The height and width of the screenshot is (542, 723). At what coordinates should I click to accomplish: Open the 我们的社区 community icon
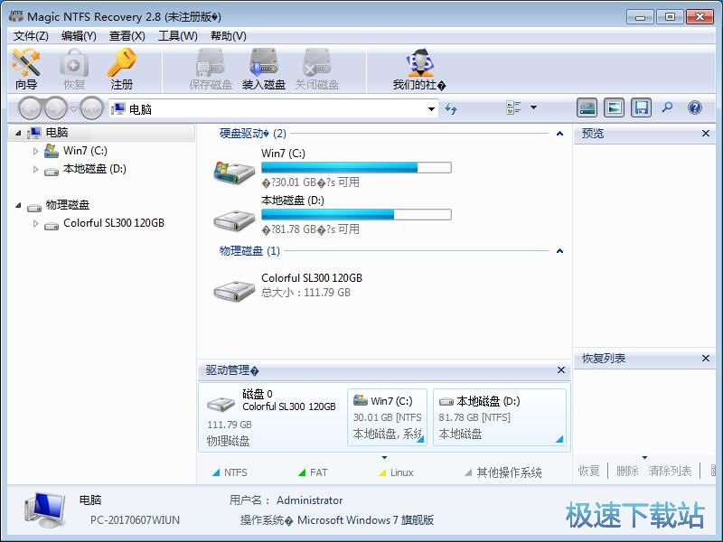pyautogui.click(x=419, y=69)
